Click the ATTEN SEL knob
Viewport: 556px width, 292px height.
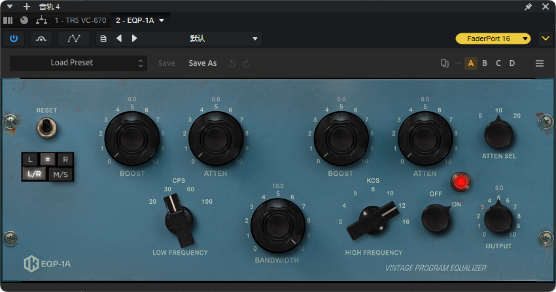(x=498, y=134)
